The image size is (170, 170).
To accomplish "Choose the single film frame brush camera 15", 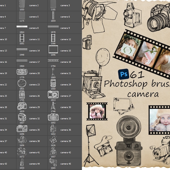I will tap(65, 51).
